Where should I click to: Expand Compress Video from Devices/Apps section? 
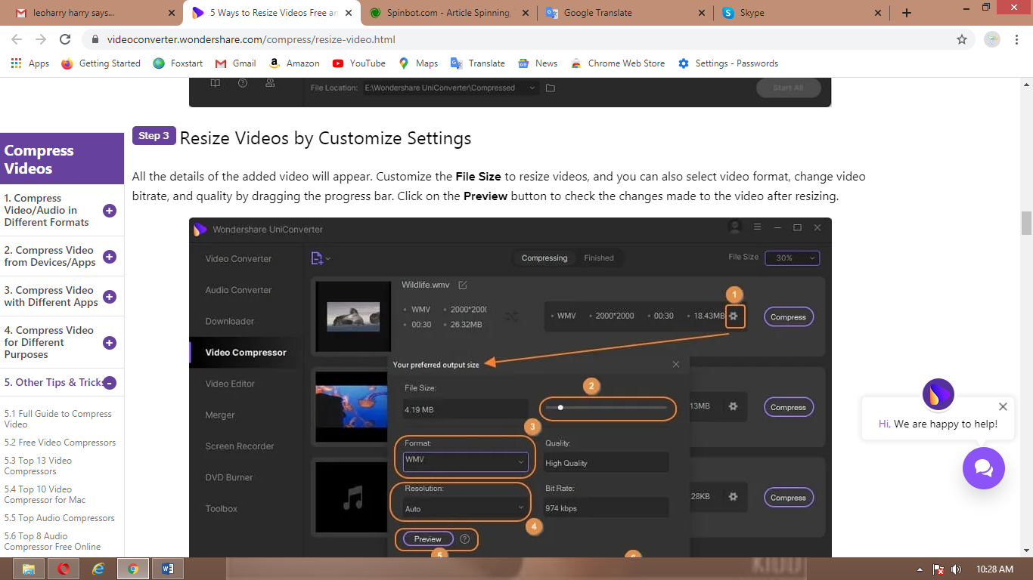(110, 257)
